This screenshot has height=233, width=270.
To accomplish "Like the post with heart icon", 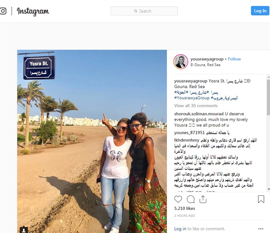I will (178, 199).
